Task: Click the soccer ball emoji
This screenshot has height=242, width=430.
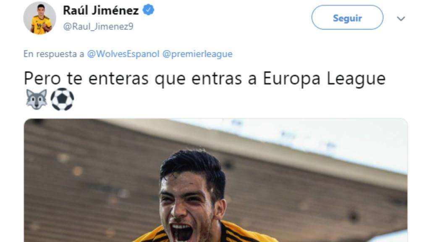Action: 62,99
